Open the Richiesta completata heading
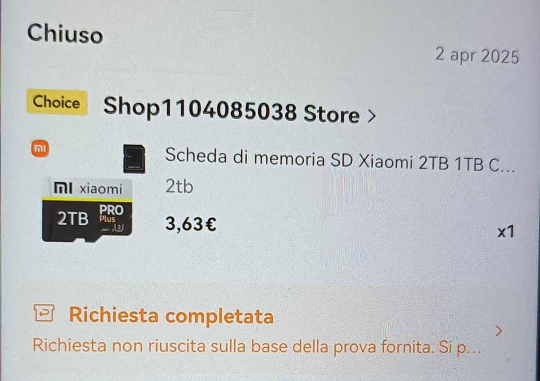The height and width of the screenshot is (381, 540). pos(171,315)
